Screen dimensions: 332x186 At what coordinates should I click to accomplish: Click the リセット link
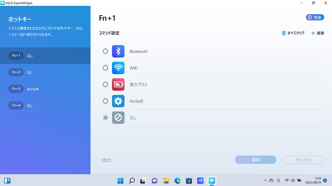[x=106, y=160]
